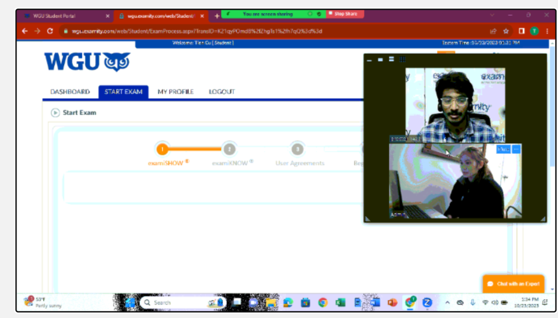Click the 'You are screen sharing' indicator

pyautogui.click(x=268, y=14)
